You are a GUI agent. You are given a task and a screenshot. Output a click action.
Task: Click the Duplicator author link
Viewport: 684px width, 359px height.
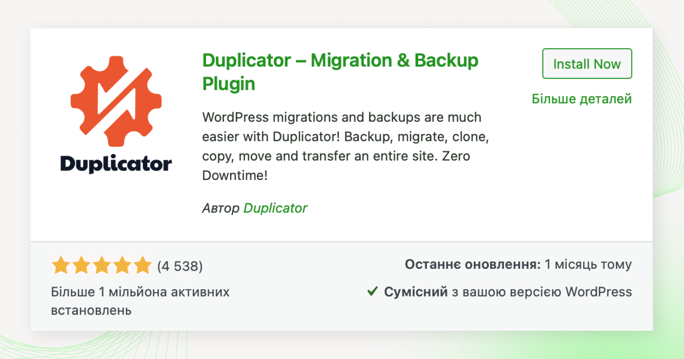[x=275, y=208]
